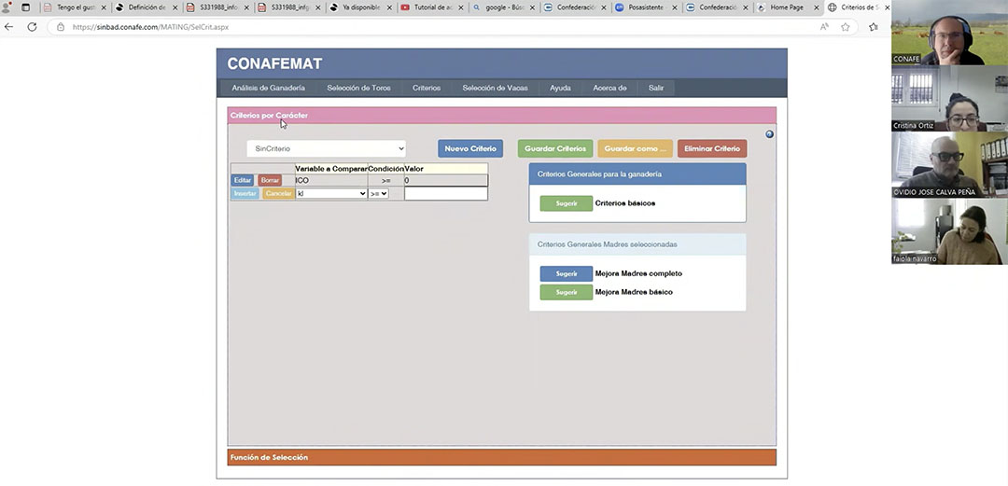Screen dimensions: 1008x486
Task: Select faiola navarro participant video
Action: 949,231
